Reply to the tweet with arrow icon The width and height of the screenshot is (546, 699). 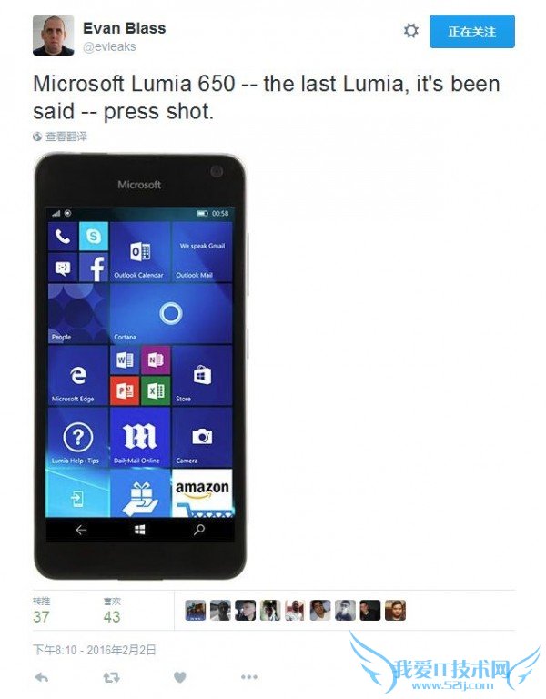click(x=42, y=677)
